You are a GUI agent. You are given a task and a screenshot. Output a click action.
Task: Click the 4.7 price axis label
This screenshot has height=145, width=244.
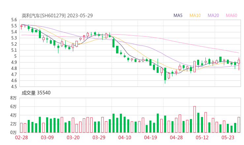click(x=14, y=74)
